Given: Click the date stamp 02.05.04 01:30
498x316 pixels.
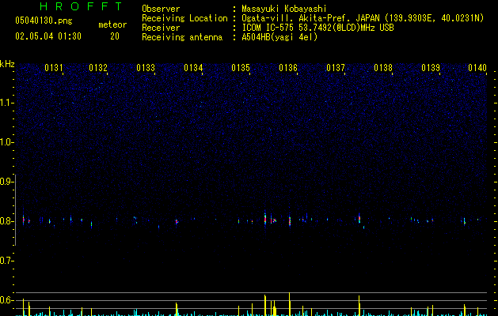Looking at the screenshot, I should [x=48, y=36].
